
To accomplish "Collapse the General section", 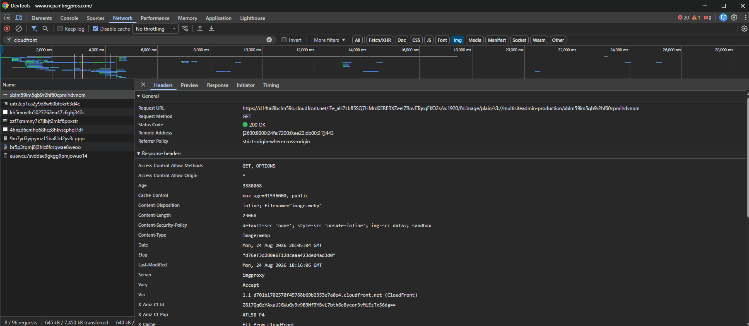I will [139, 96].
